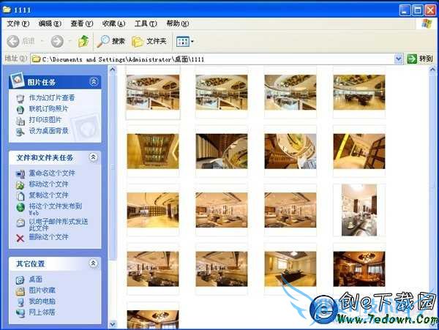The height and width of the screenshot is (330, 439).
Task: Click the Go (转到) button
Action: pos(420,59)
